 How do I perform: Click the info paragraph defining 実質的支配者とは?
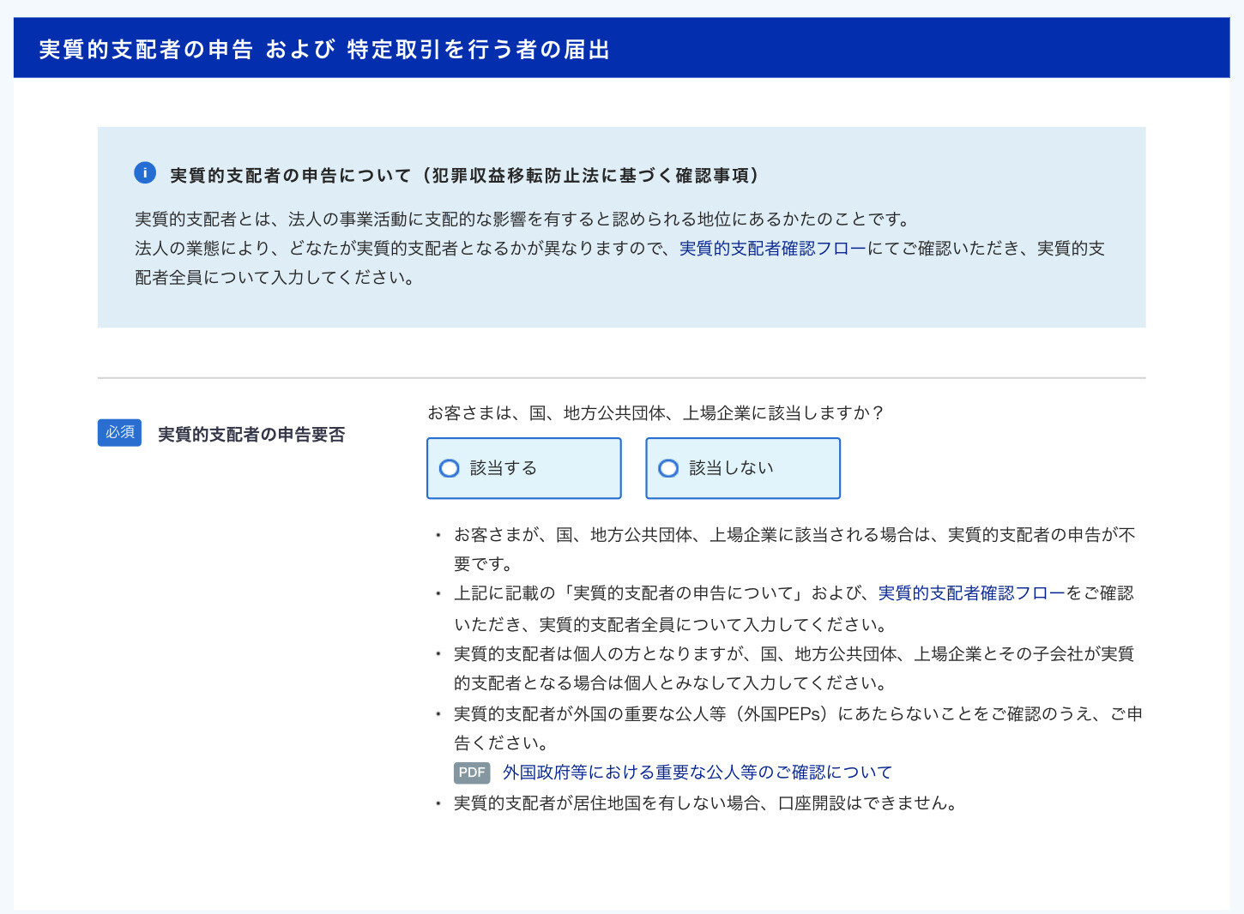click(x=522, y=219)
